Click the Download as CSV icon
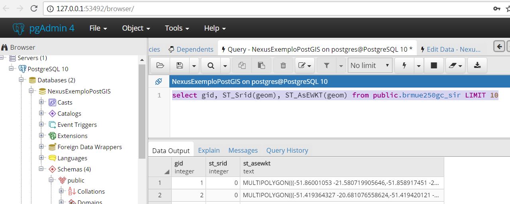This screenshot has height=204, width=510. (x=477, y=65)
